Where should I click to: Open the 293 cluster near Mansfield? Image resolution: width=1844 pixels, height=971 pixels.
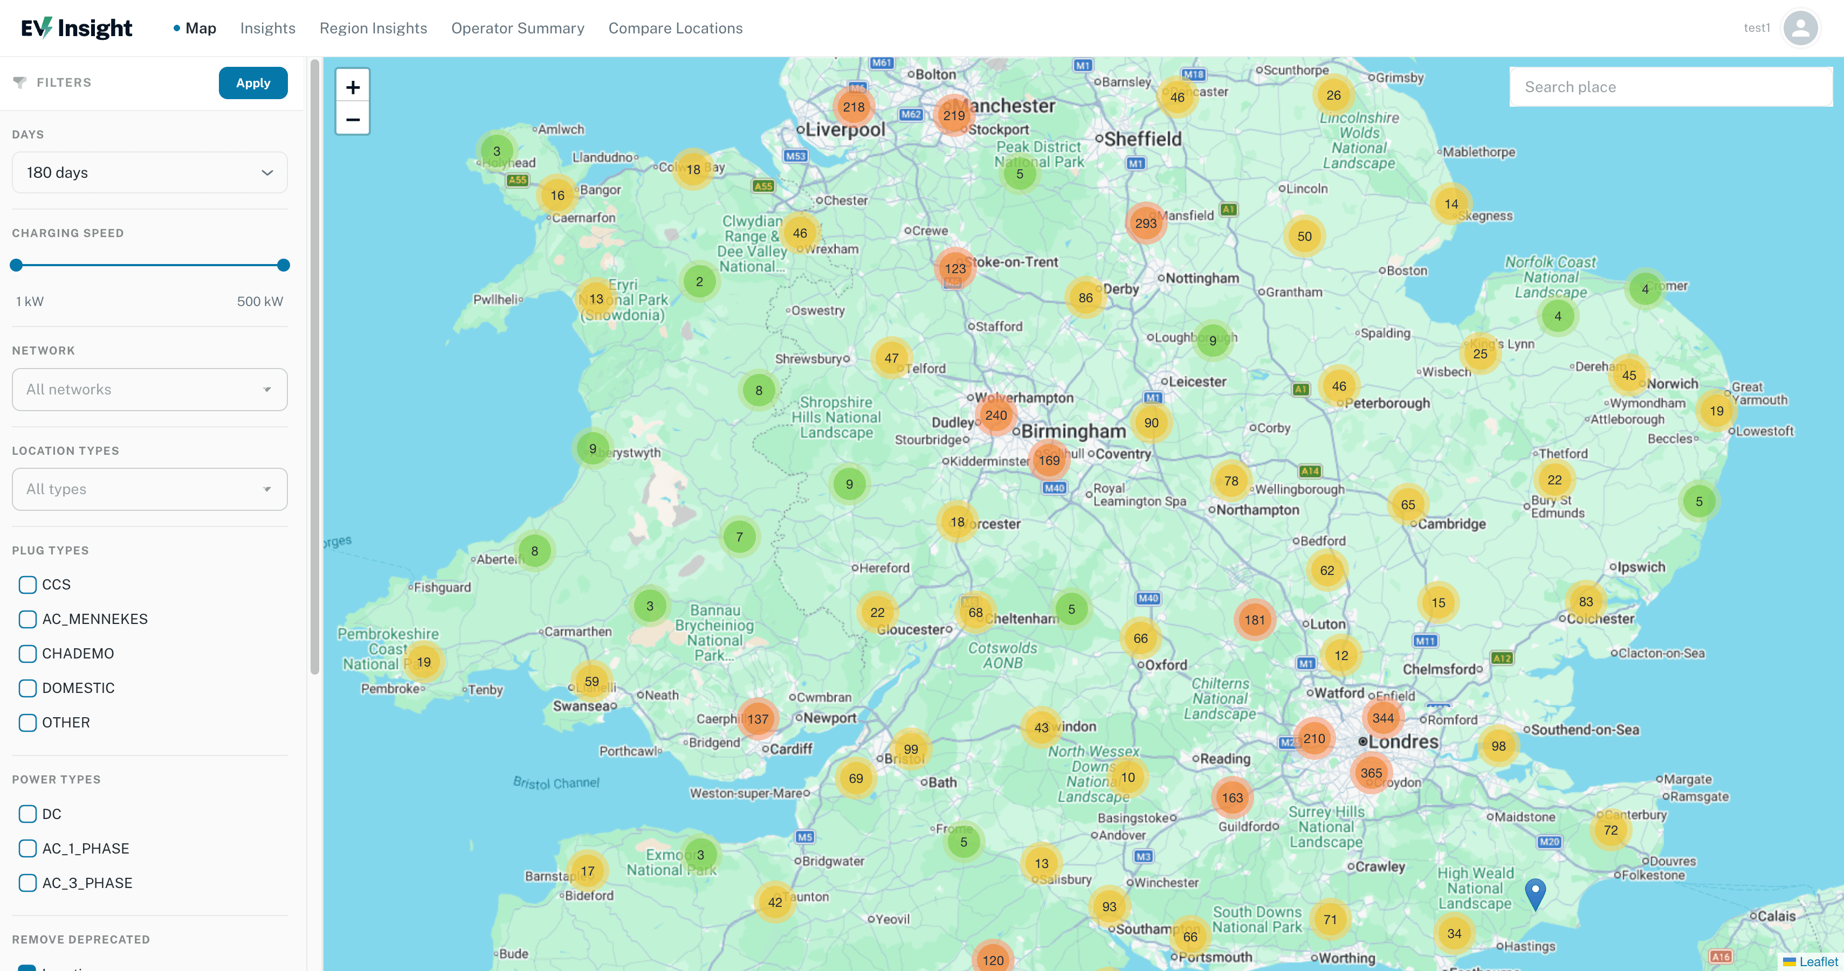coord(1145,223)
